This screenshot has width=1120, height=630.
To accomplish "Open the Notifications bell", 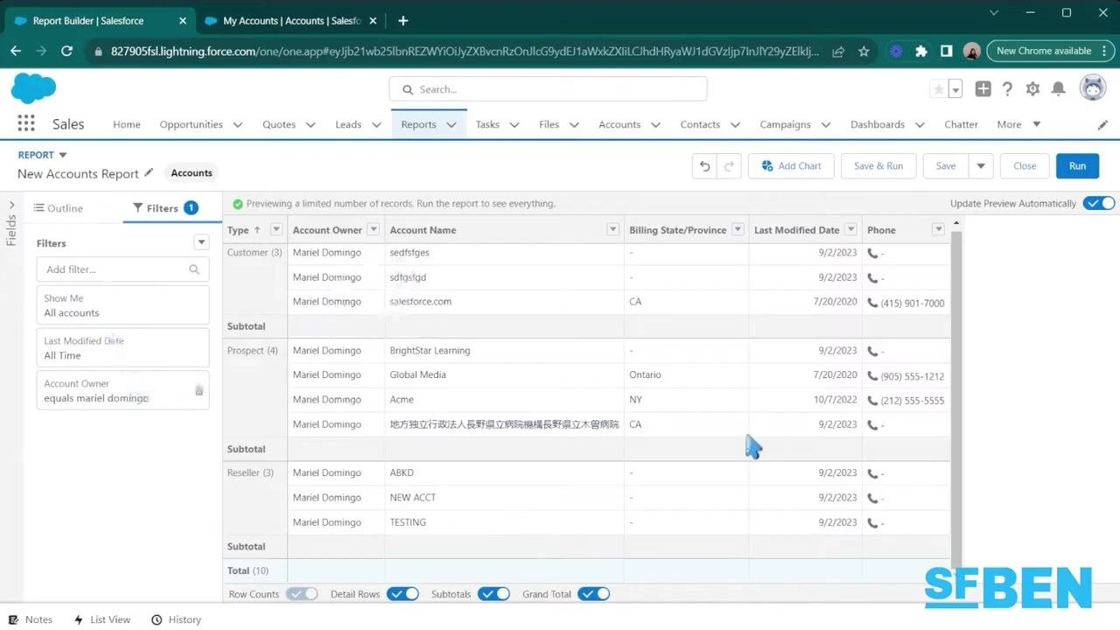I will point(1058,89).
